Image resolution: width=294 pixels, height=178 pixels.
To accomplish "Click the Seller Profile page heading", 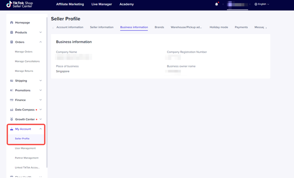I will tap(66, 19).
